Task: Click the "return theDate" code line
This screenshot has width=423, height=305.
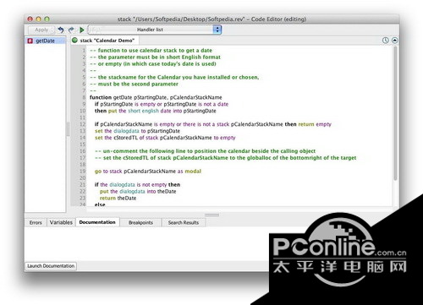Action: [x=118, y=199]
